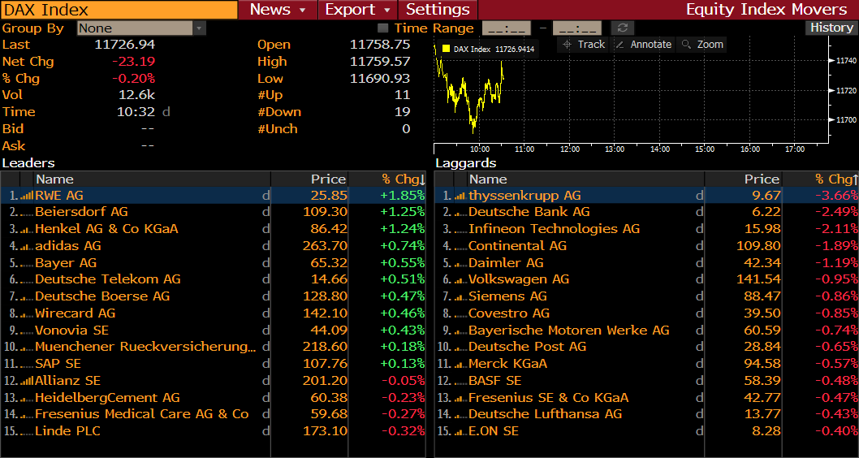The height and width of the screenshot is (458, 859).
Task: Select Continental AG in Laggards
Action: pos(646,246)
